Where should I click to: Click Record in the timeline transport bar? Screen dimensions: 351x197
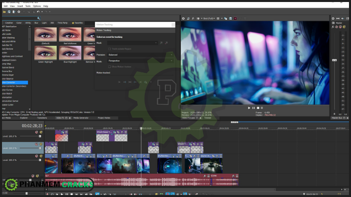click(47, 194)
